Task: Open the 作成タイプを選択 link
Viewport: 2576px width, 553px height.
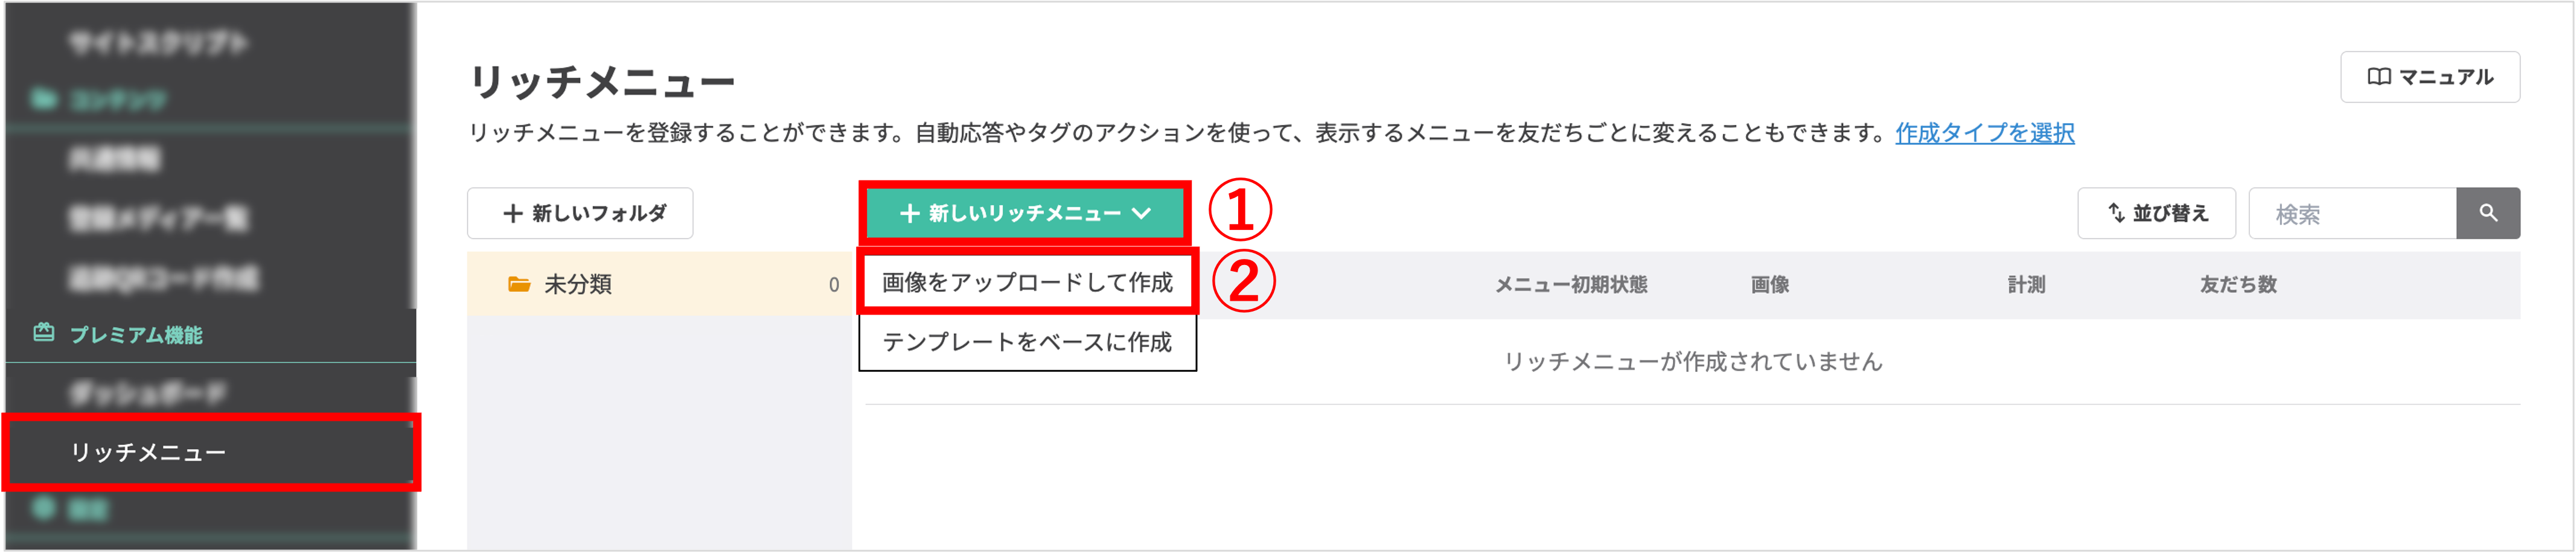Action: point(1984,133)
